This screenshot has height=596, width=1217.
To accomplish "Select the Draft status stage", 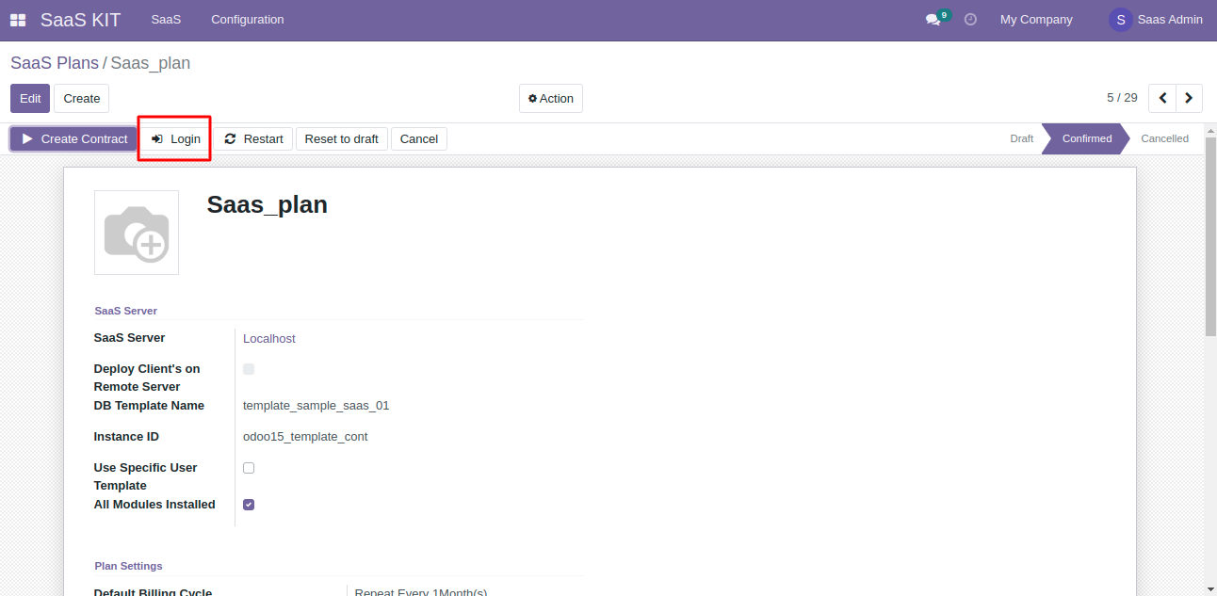I will click(x=1021, y=138).
